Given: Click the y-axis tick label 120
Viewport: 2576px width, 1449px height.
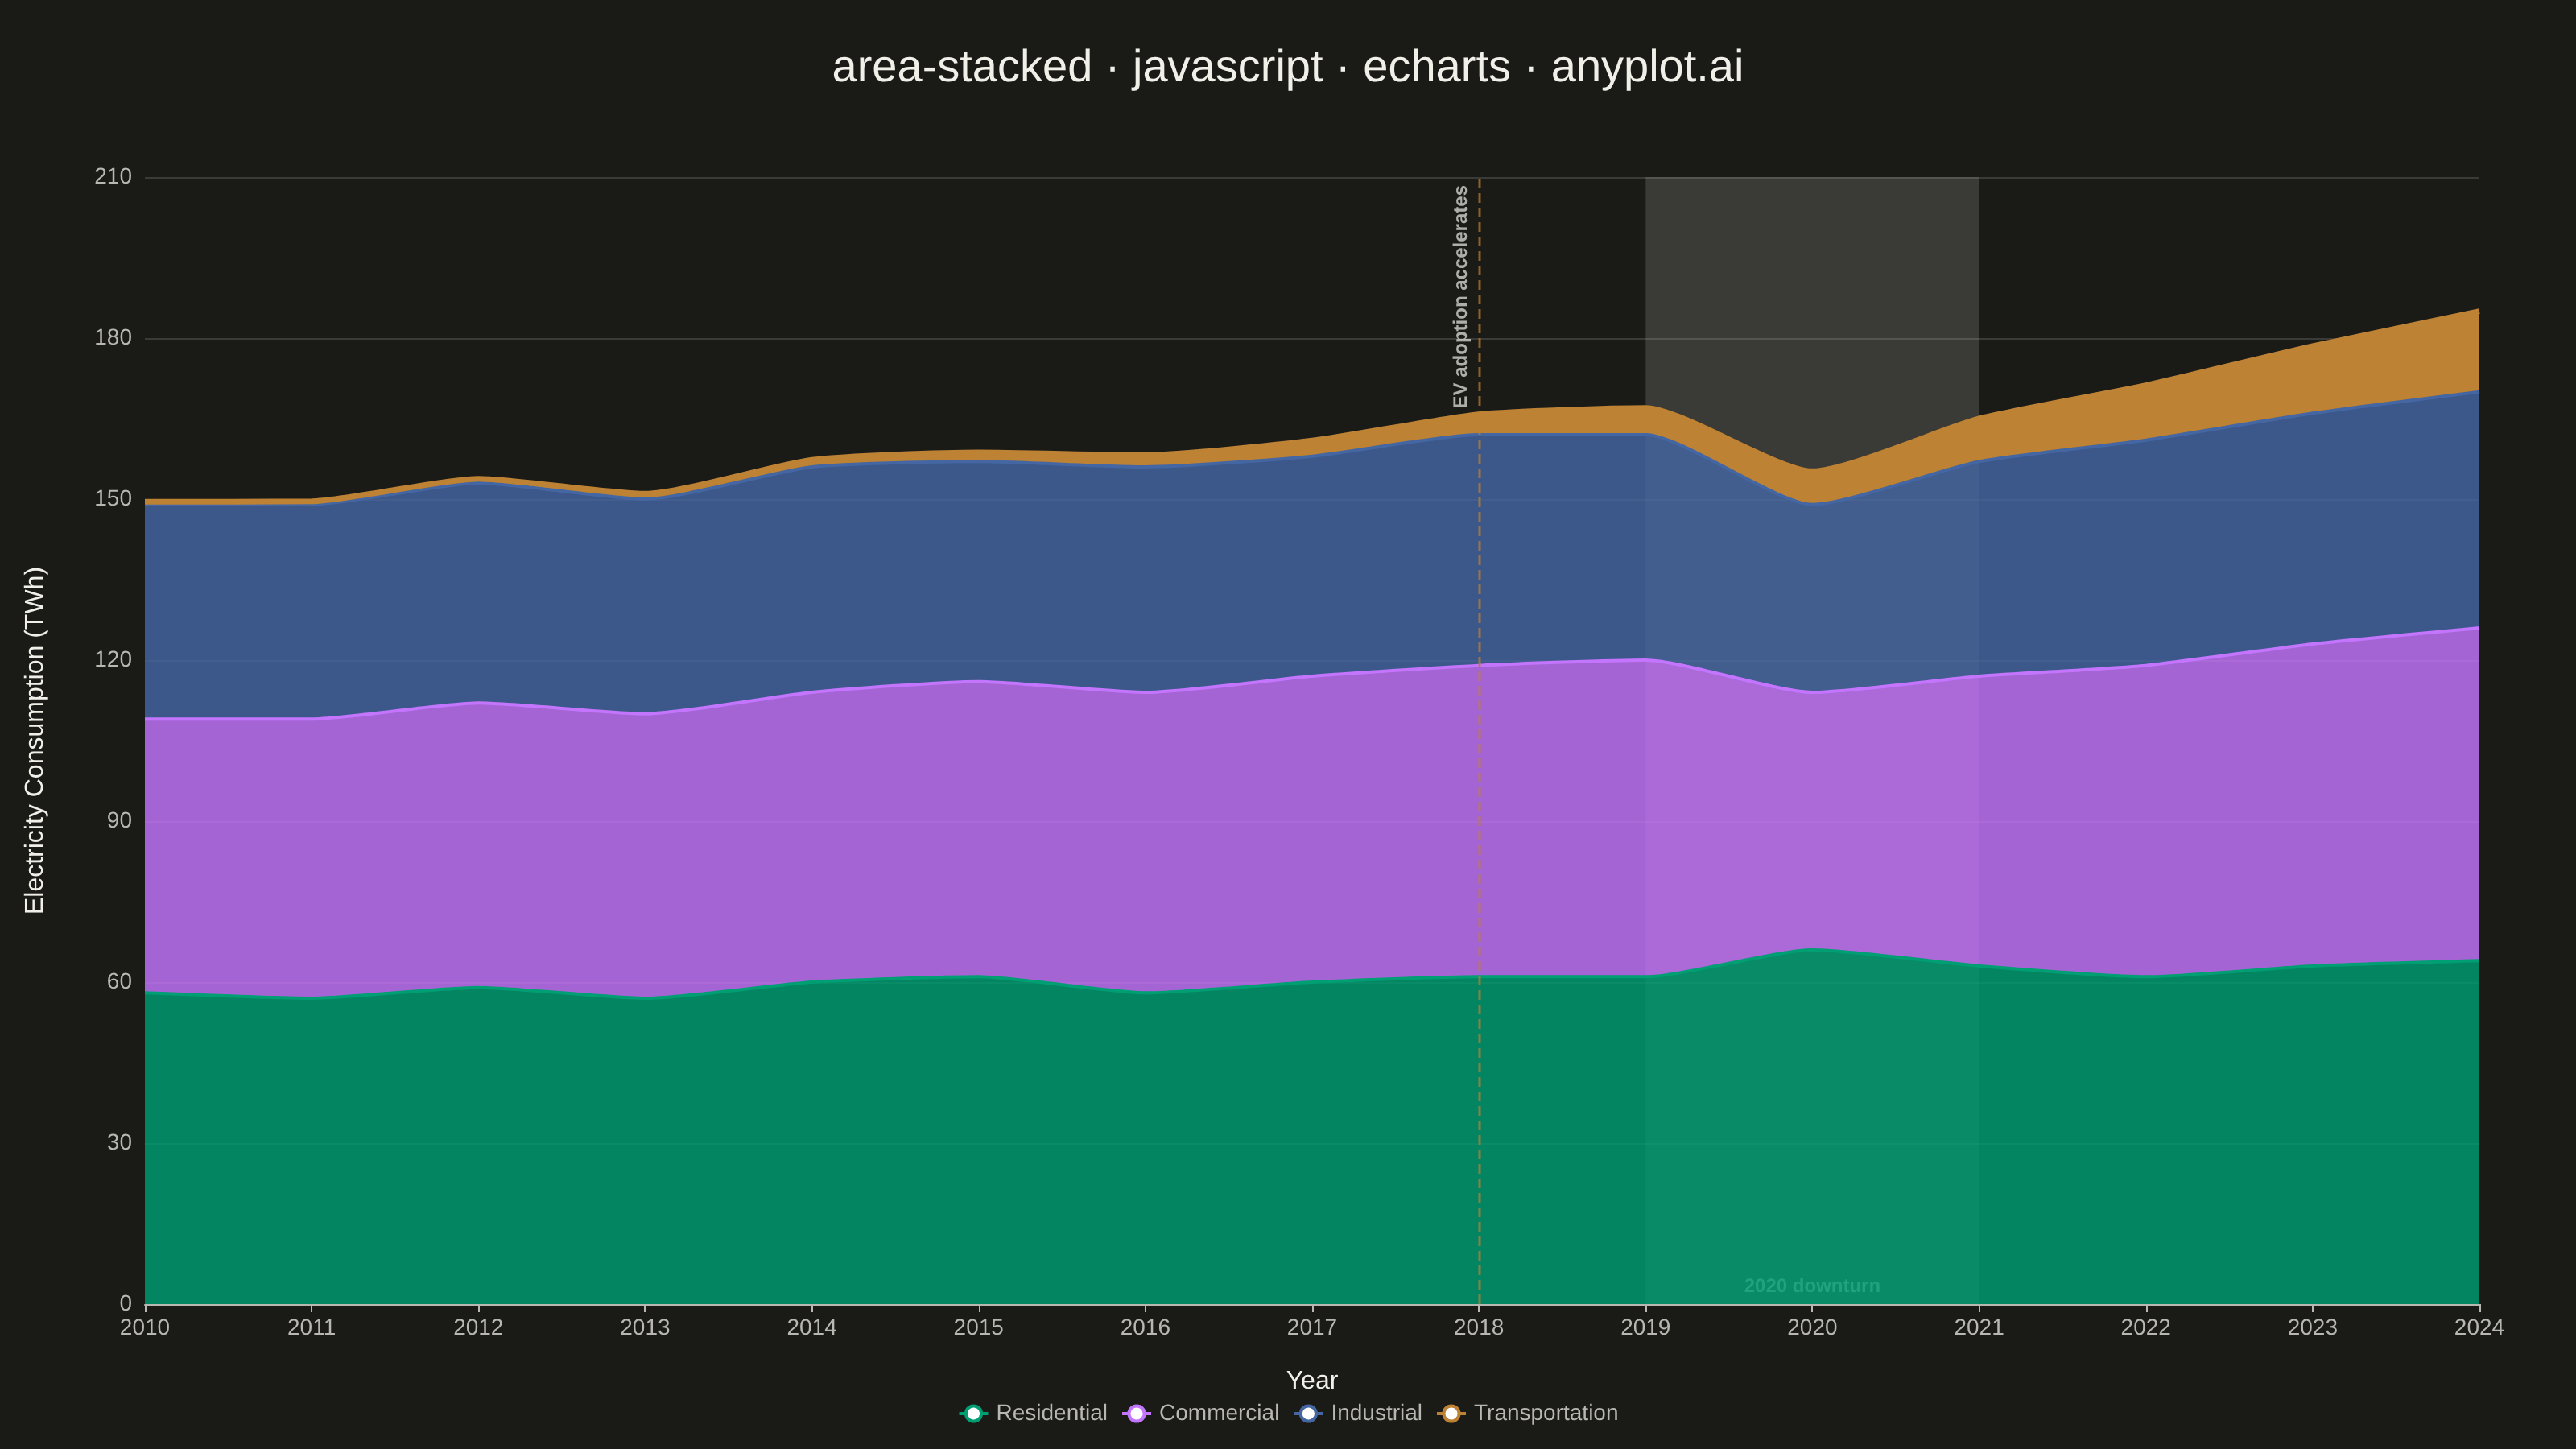Looking at the screenshot, I should tap(113, 660).
